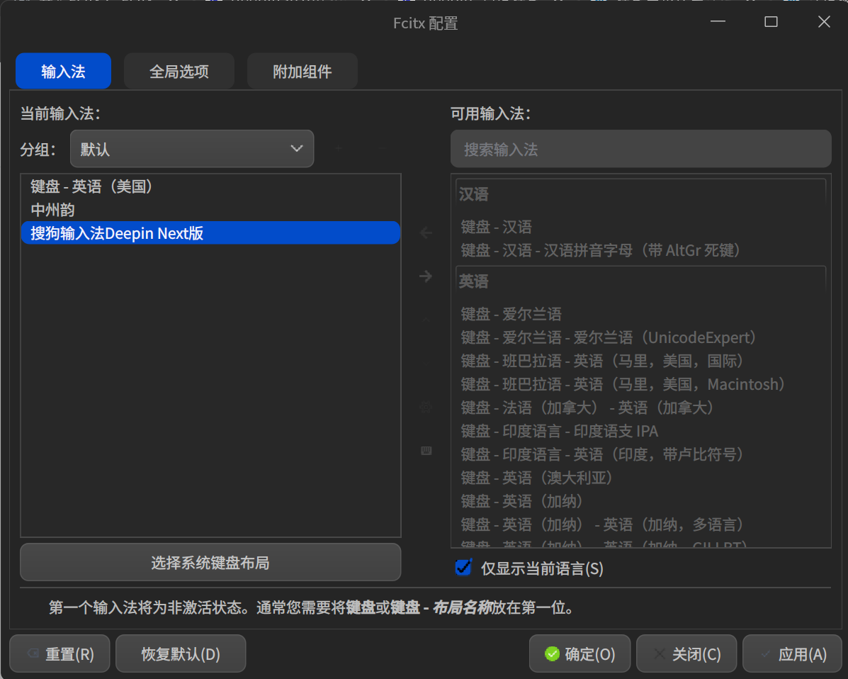Click the move-up arrow icon
This screenshot has width=848, height=679.
click(426, 320)
